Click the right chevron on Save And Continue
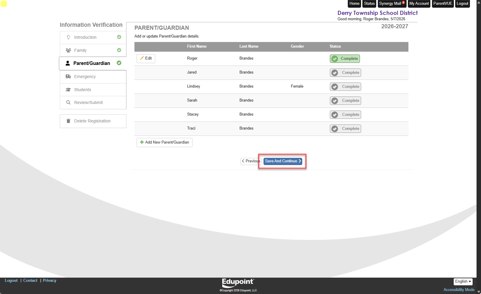 tap(300, 161)
